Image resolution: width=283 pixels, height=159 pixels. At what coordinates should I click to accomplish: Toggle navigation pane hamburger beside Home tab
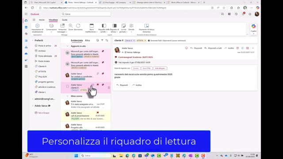[x=34, y=20]
